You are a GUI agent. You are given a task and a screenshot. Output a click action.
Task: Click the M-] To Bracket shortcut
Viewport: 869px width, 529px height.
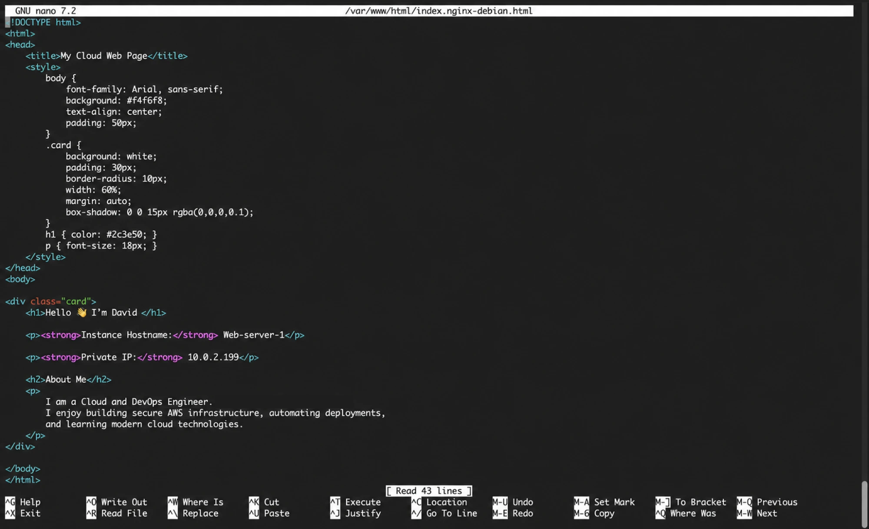(x=691, y=502)
